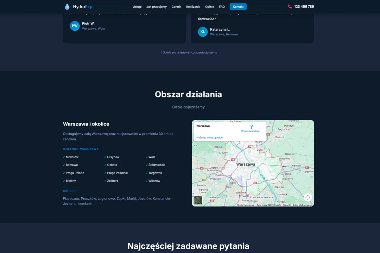
Task: Click the 'Piotr W.' reviewer name
Action: 88,23
